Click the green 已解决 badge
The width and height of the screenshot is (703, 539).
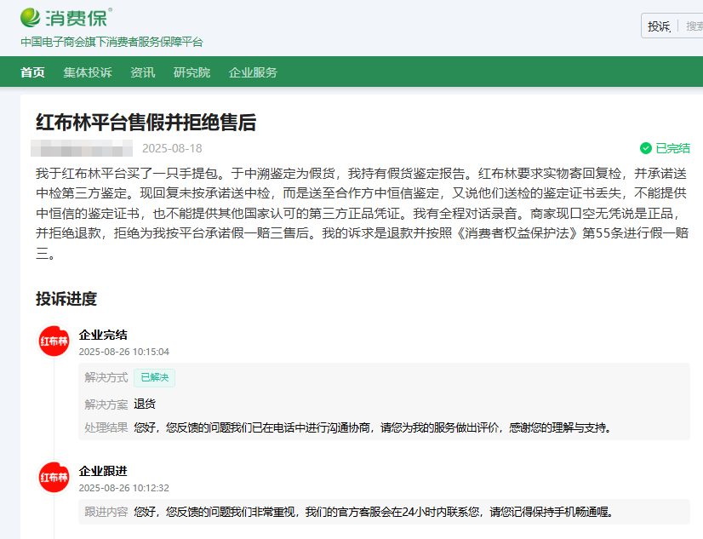point(154,377)
